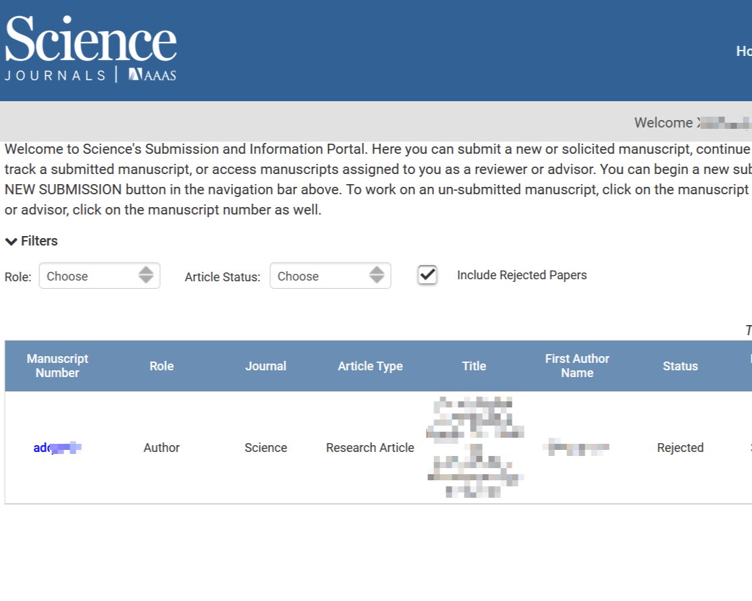752x601 pixels.
Task: Click the AAAS logo in the header
Action: coord(153,75)
